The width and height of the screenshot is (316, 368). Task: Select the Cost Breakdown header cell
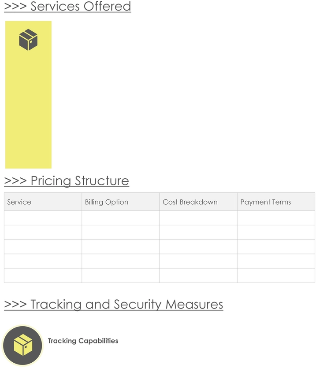tap(198, 202)
